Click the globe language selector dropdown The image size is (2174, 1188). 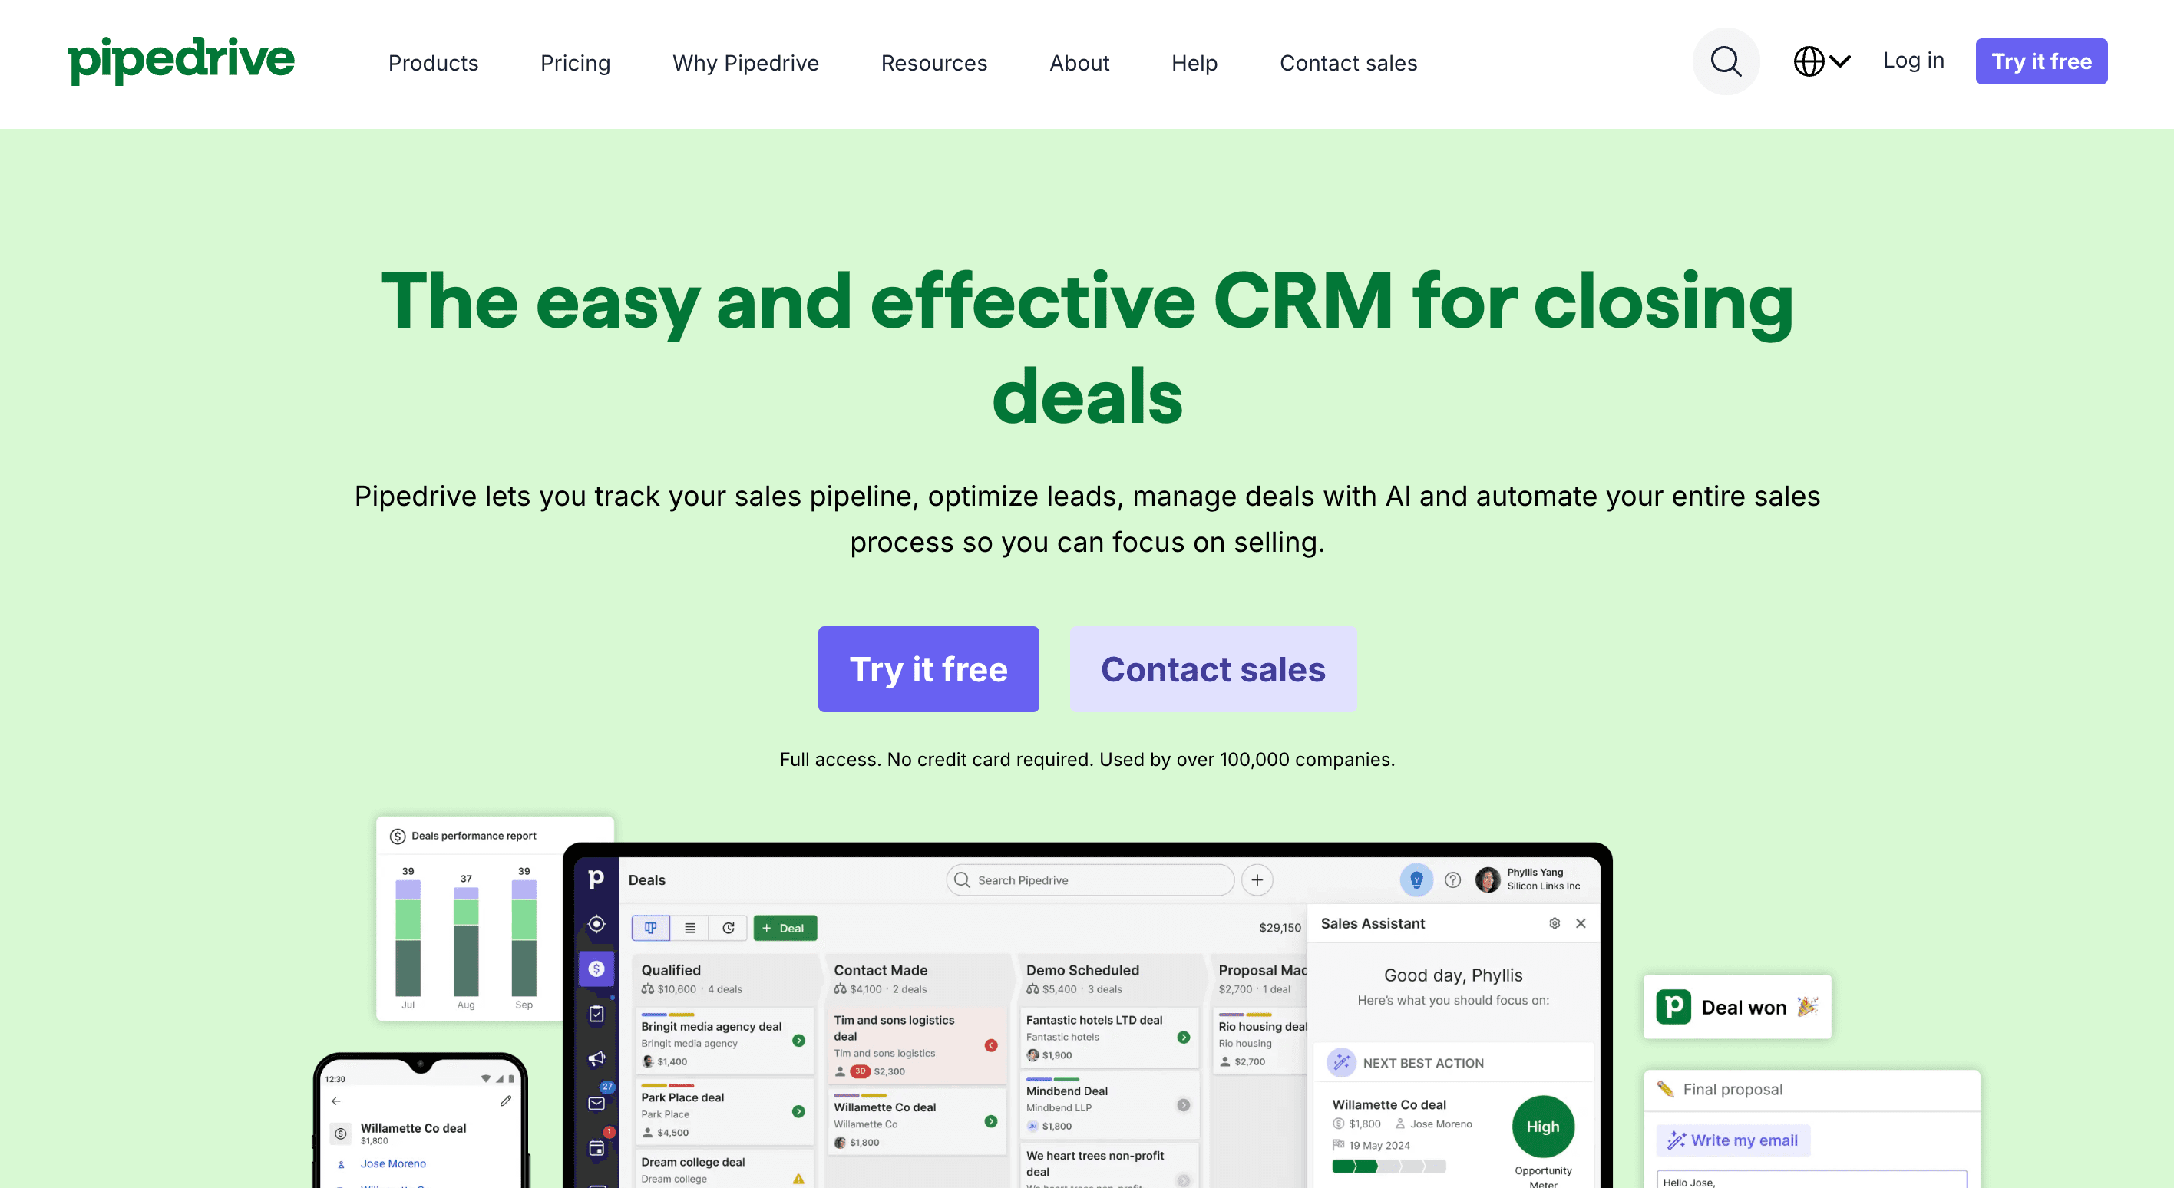coord(1819,60)
